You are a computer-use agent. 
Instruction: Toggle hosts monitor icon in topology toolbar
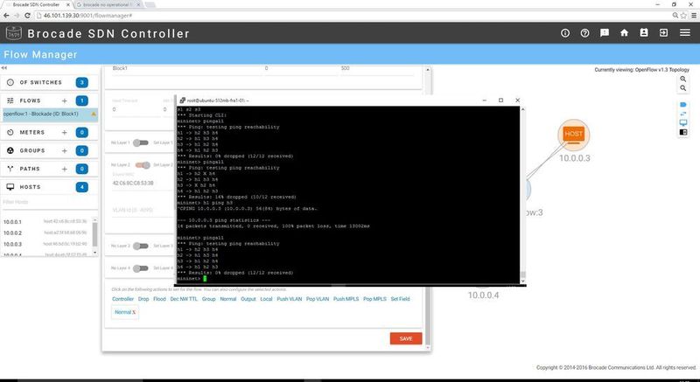(683, 122)
